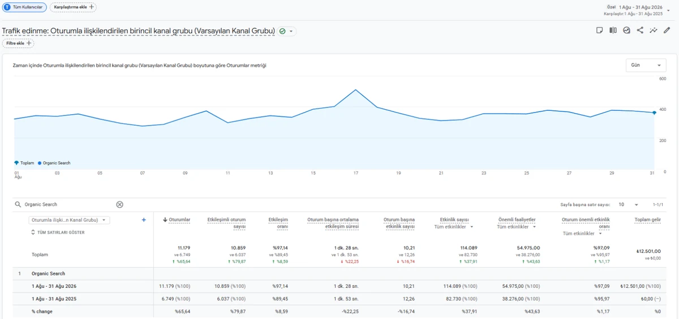679x319 pixels.
Task: Select the 1 Ağu - 31 Ağu 2026 row
Action: (339, 286)
